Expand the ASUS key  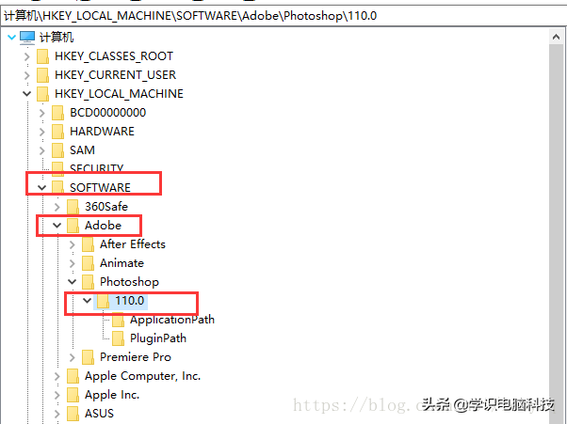[57, 414]
